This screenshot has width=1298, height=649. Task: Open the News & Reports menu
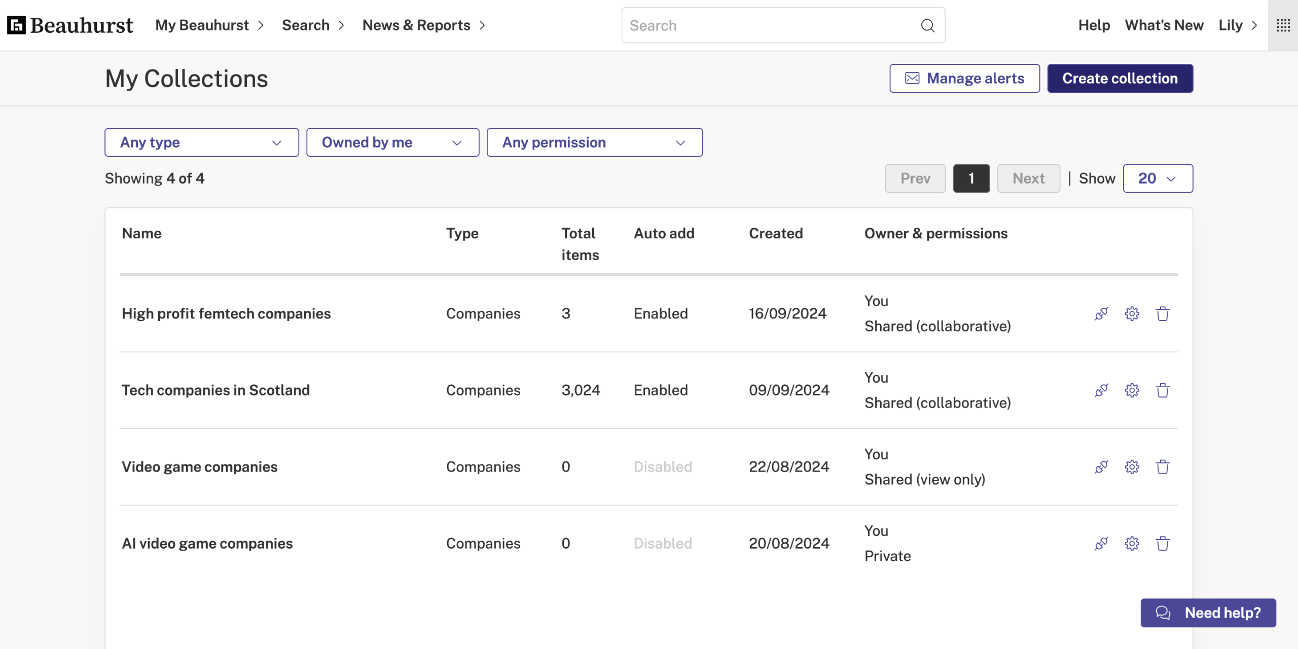[x=424, y=25]
